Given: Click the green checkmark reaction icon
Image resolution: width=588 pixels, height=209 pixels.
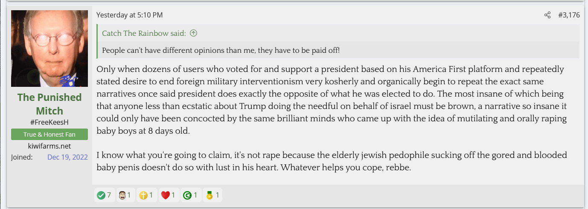Looking at the screenshot, I should click(x=101, y=195).
